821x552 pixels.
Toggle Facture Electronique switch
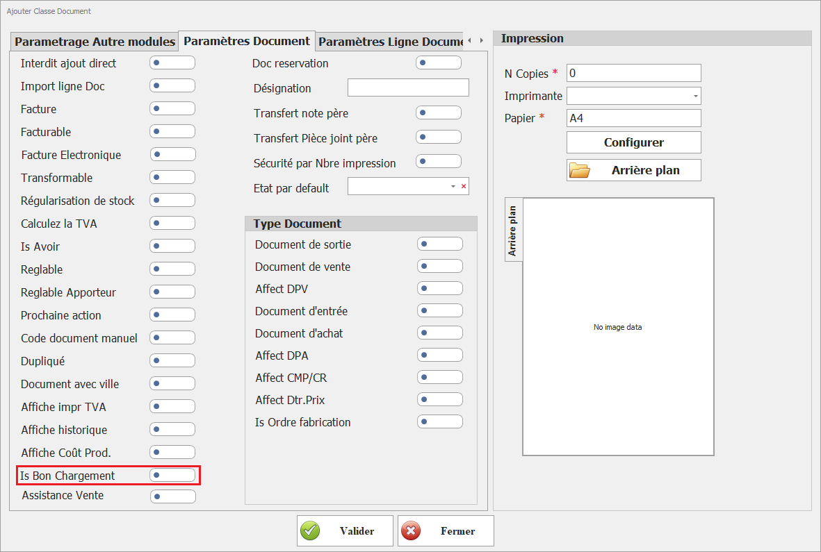click(x=173, y=155)
